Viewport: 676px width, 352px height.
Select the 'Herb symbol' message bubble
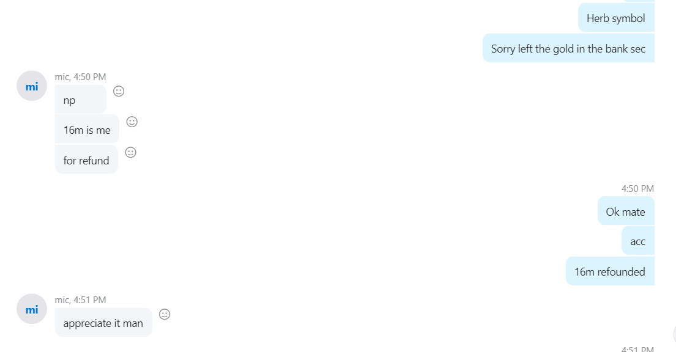tap(616, 18)
